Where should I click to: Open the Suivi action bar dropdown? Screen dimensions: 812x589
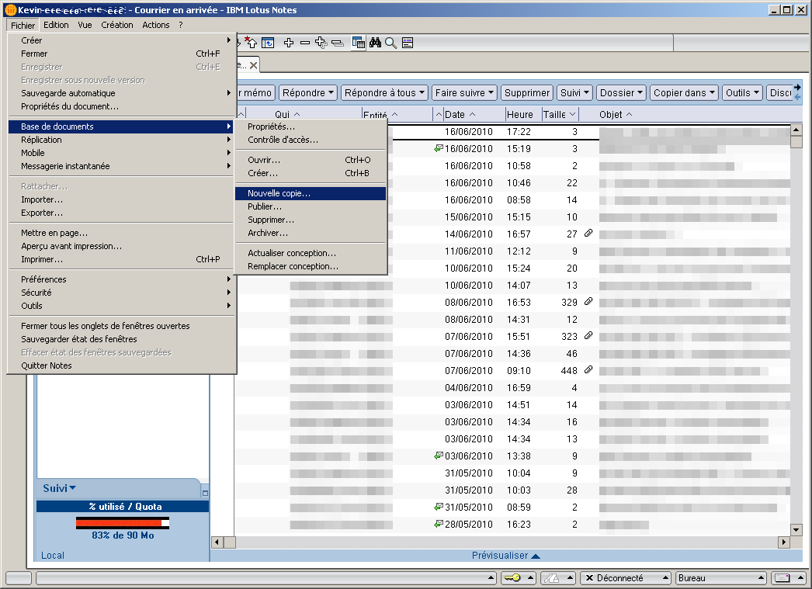pos(574,92)
